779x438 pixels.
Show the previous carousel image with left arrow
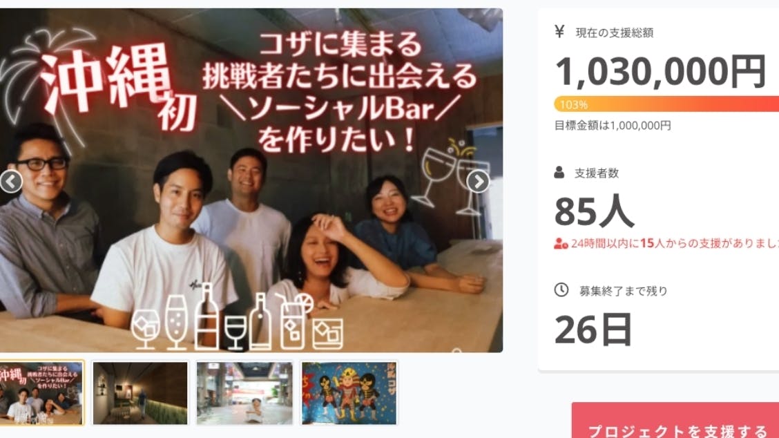point(11,182)
